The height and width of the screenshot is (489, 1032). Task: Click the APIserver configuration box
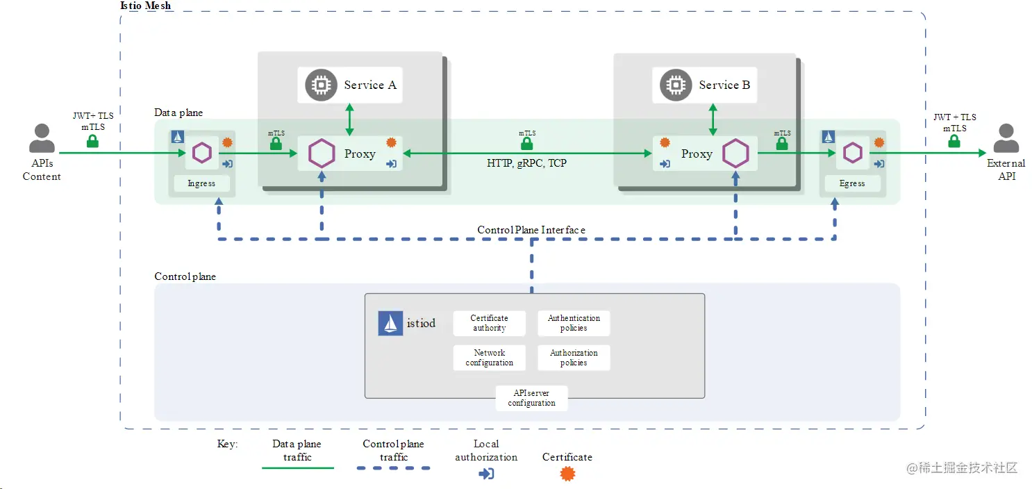coord(531,398)
